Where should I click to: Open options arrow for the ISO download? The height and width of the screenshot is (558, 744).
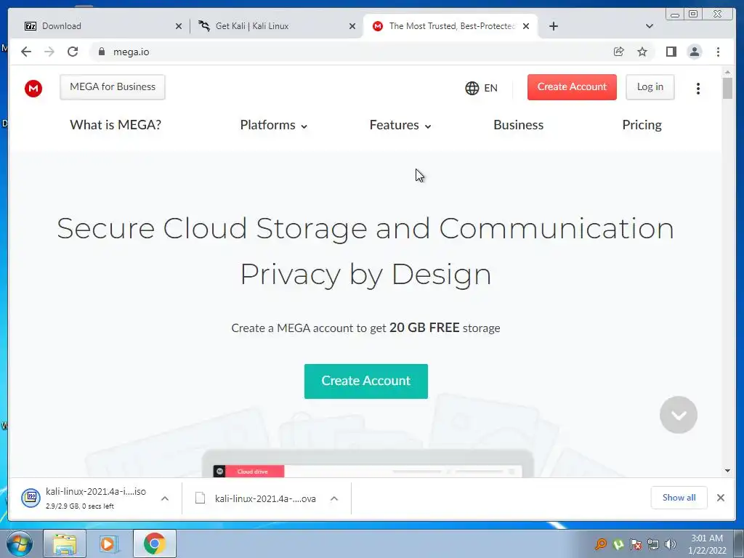click(x=165, y=498)
